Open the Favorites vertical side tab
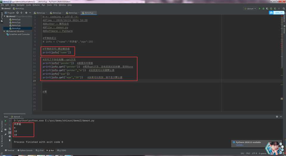This screenshot has height=156, width=286. [x=2, y=126]
